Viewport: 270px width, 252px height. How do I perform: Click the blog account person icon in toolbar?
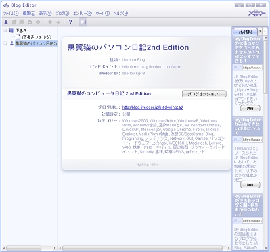(6, 22)
